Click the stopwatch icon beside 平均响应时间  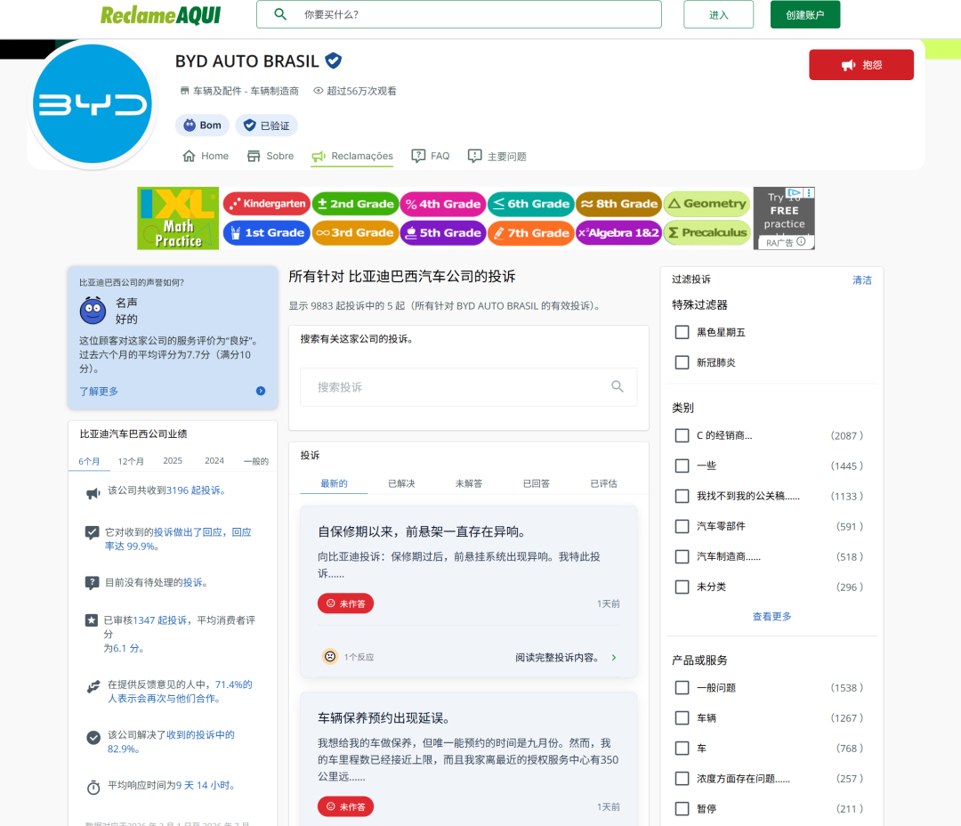coord(93,788)
